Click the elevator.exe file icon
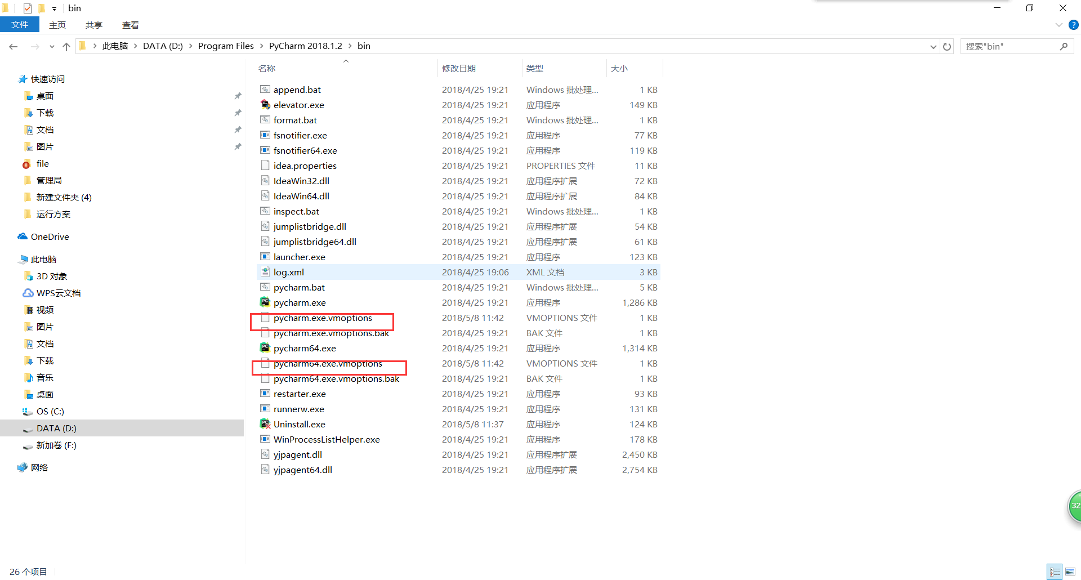This screenshot has width=1081, height=580. [x=265, y=105]
